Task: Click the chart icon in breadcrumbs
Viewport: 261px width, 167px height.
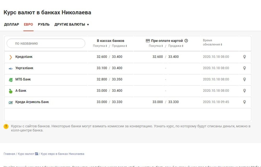Action: [37, 154]
